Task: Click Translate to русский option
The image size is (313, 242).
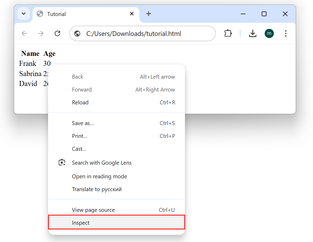Action: point(97,189)
